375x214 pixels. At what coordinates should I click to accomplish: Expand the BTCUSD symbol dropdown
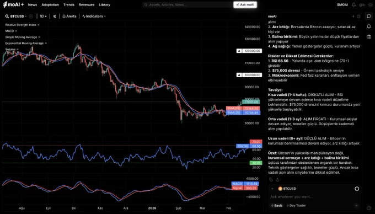coord(18,16)
